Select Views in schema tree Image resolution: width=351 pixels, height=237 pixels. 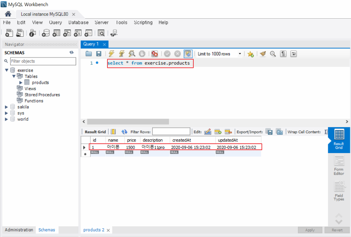pyautogui.click(x=30, y=88)
